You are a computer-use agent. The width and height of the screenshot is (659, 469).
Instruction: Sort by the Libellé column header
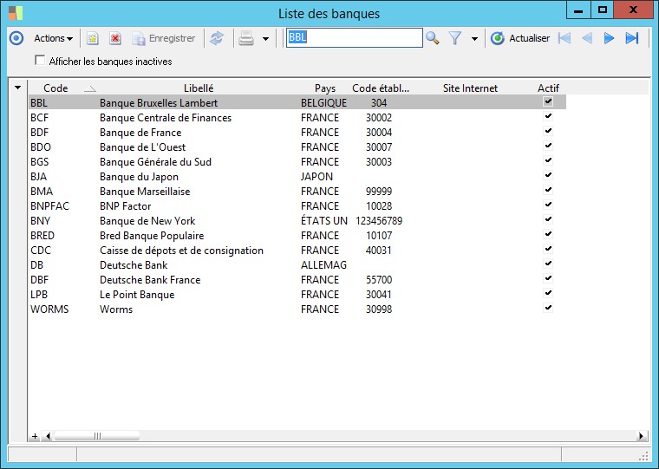199,88
